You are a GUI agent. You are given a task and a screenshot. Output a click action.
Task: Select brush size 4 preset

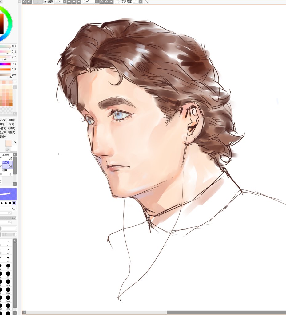(x=8, y=251)
